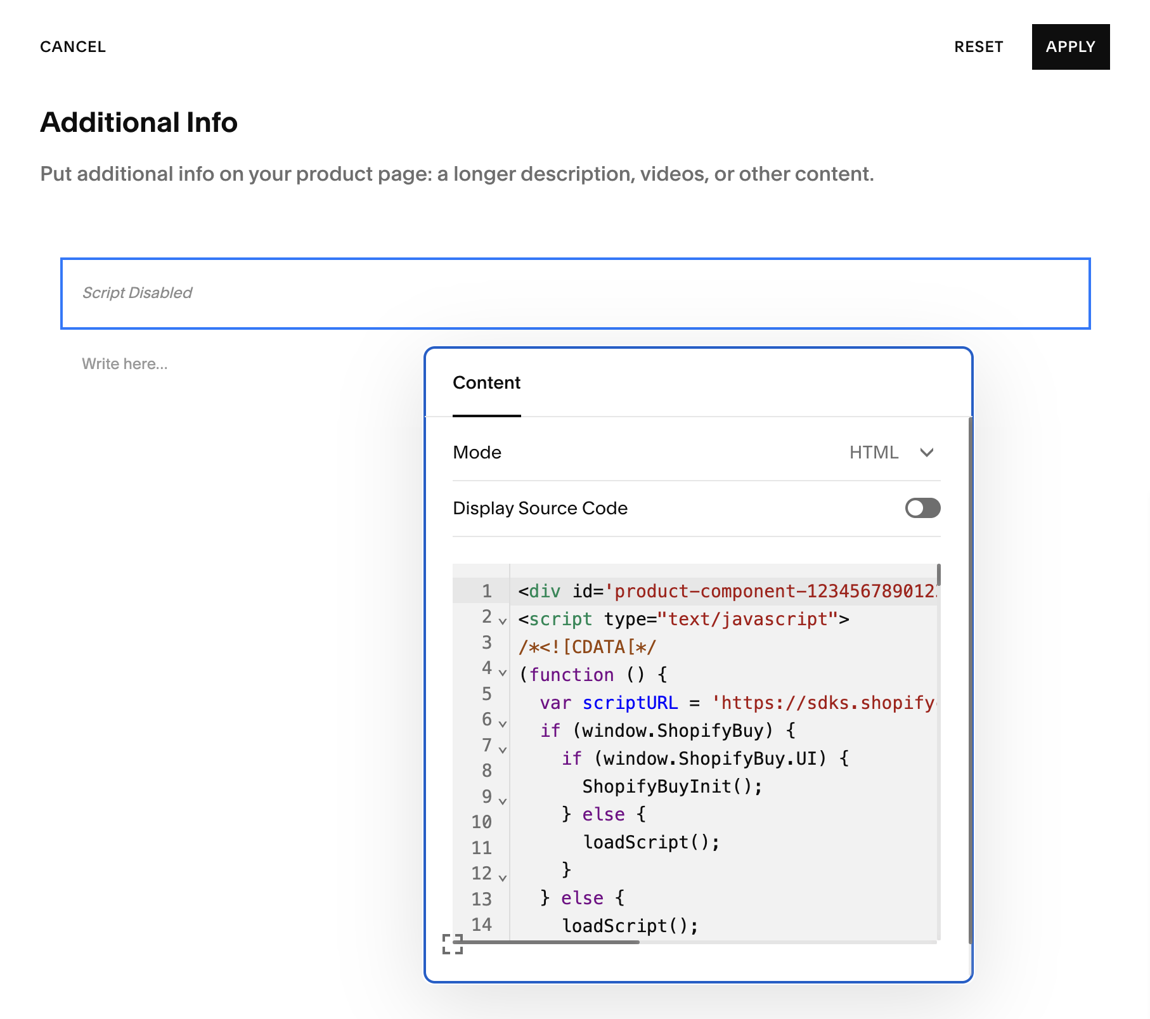
Task: Click the (function () { code line
Action: coord(593,675)
